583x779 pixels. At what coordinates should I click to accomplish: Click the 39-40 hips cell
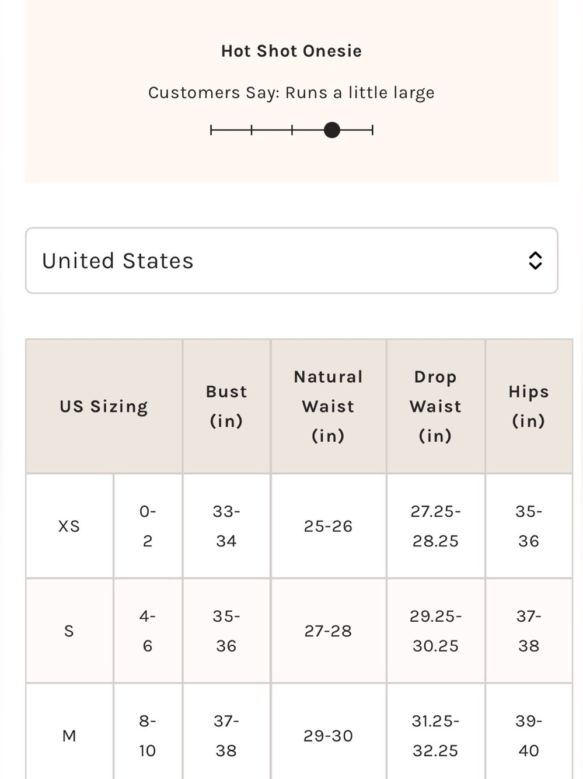[x=529, y=736]
